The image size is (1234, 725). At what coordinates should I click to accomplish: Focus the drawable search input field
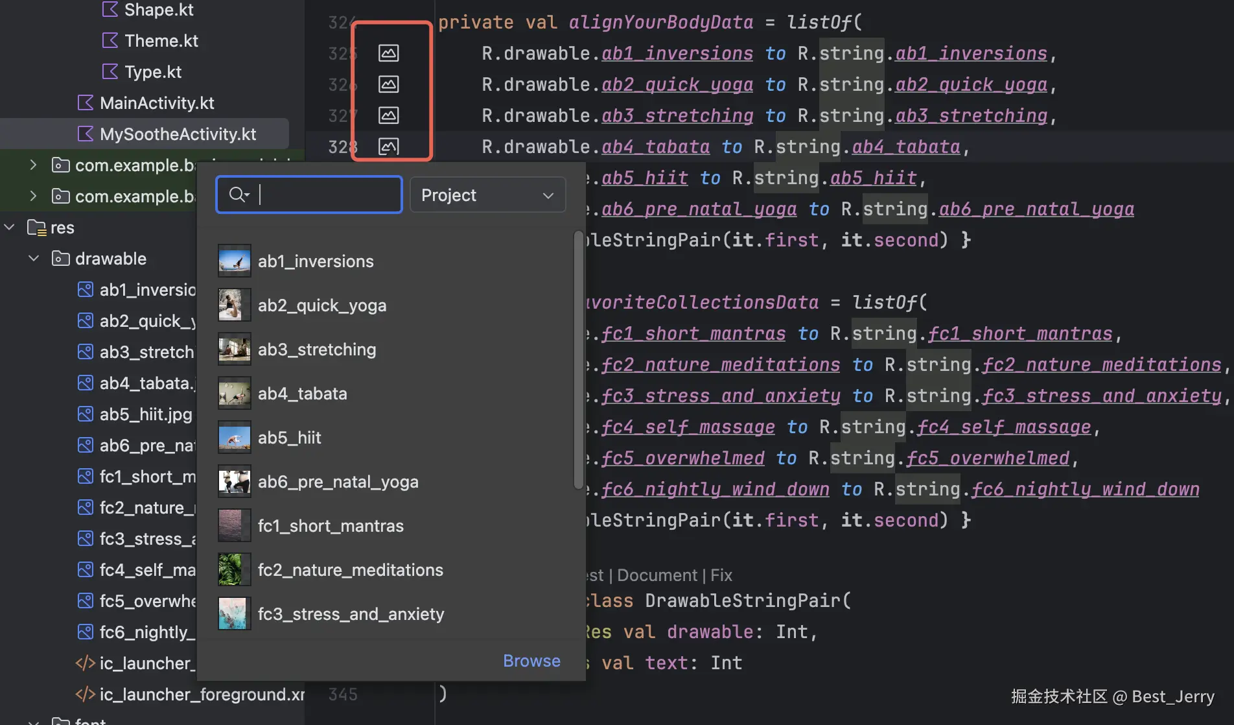tap(309, 195)
